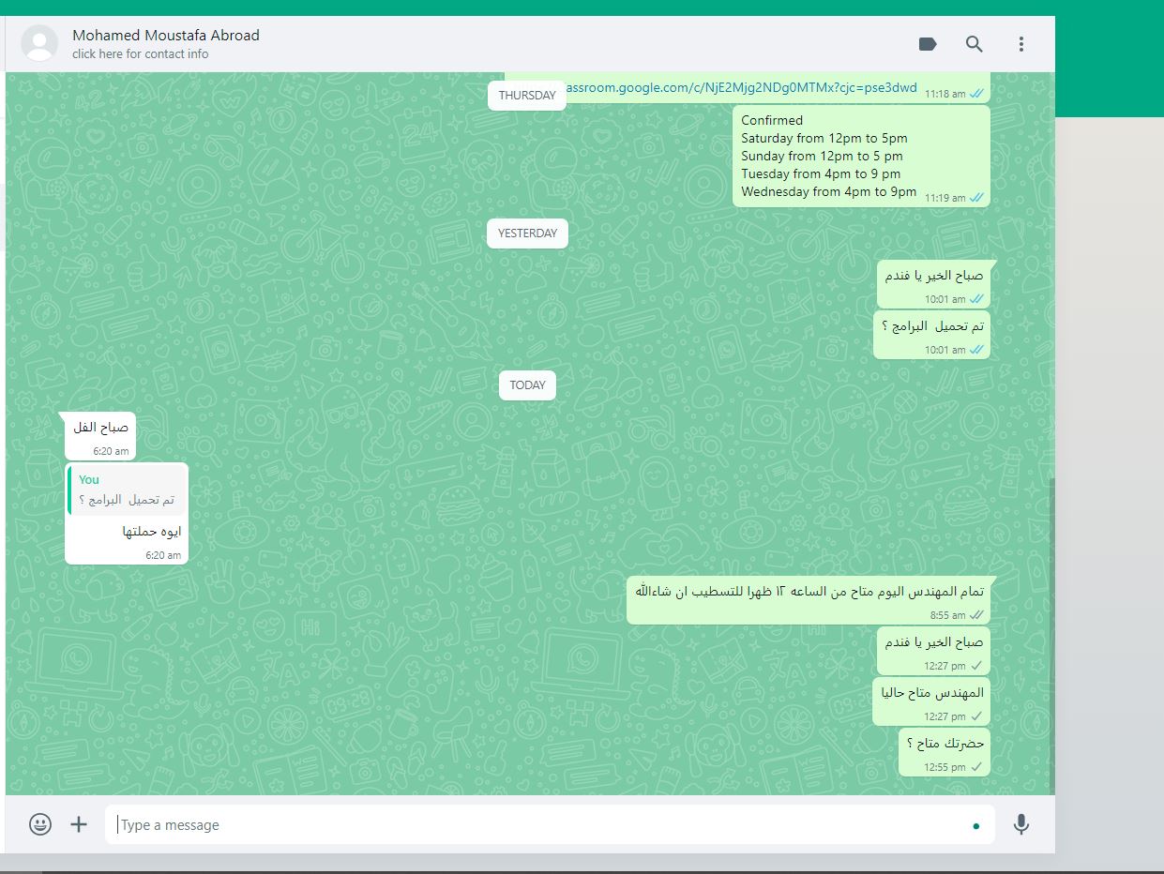The width and height of the screenshot is (1164, 874).
Task: Click the 'حضرتك متاح ؟' message
Action: 945,751
